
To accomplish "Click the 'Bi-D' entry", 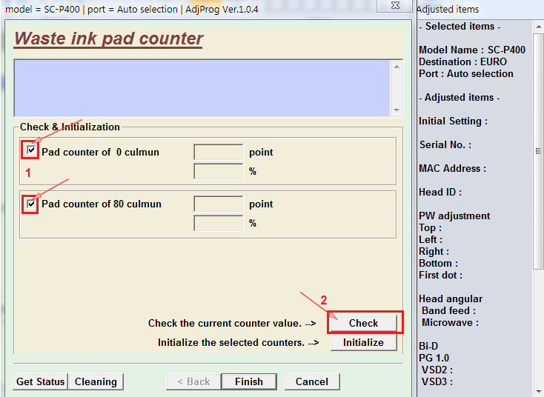I will click(x=428, y=346).
